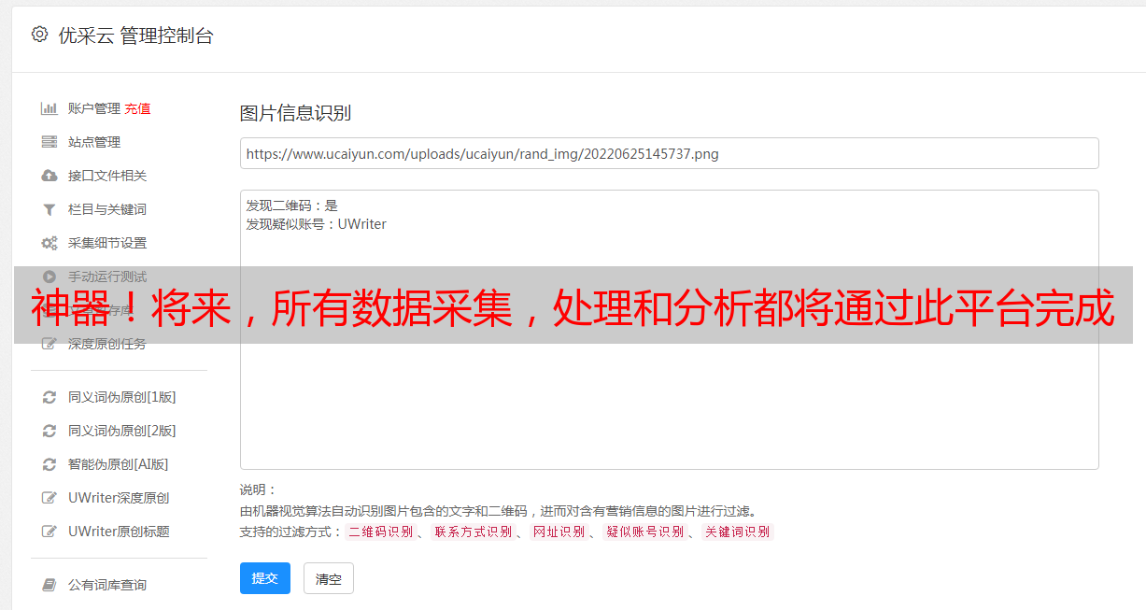Click the result line 发现疑似账号：UWriter
Screen dimensions: 1146x610
pos(316,224)
